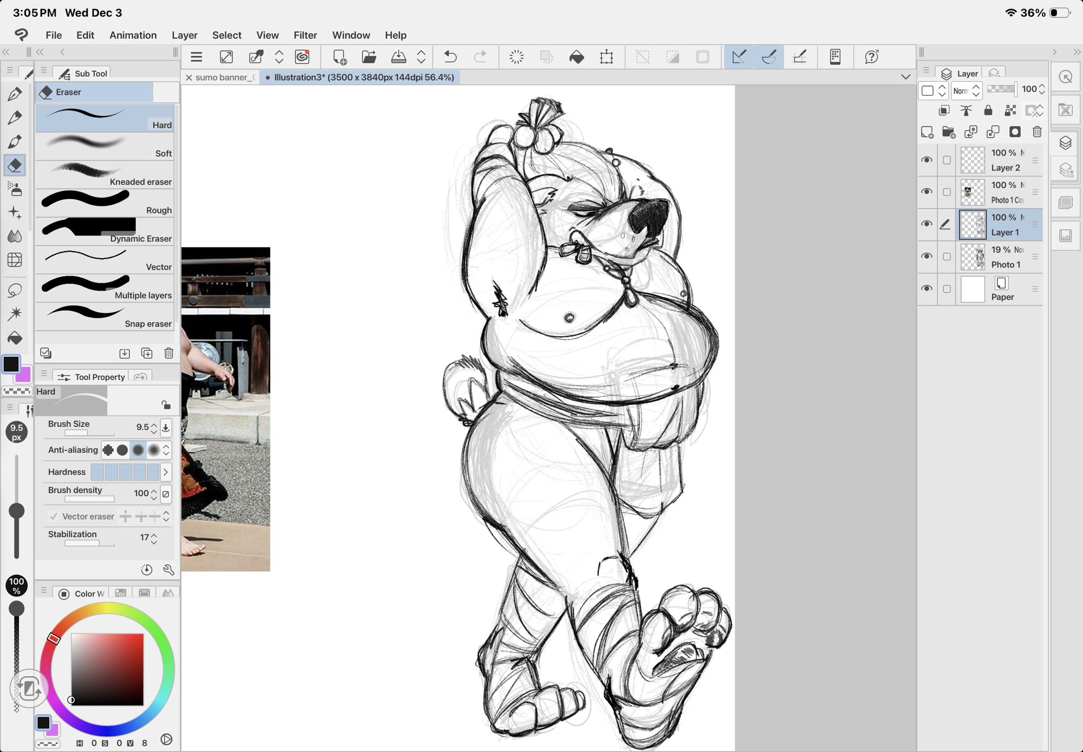
Task: Expand the Hardness options arrow
Action: pyautogui.click(x=166, y=472)
